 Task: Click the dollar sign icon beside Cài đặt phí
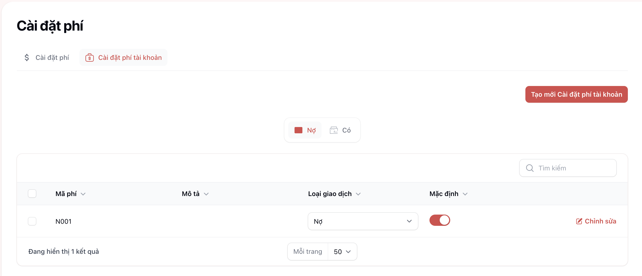[x=27, y=57]
